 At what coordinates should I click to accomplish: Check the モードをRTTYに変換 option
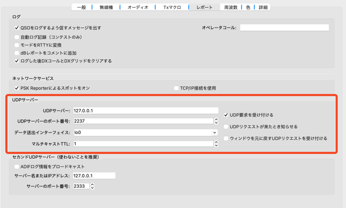coord(17,45)
